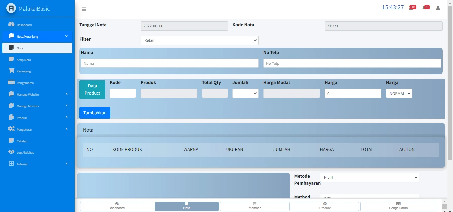Image resolution: width=453 pixels, height=212 pixels.
Task: Click the hamburger menu icon to toggle sidebar
Action: coord(84,9)
